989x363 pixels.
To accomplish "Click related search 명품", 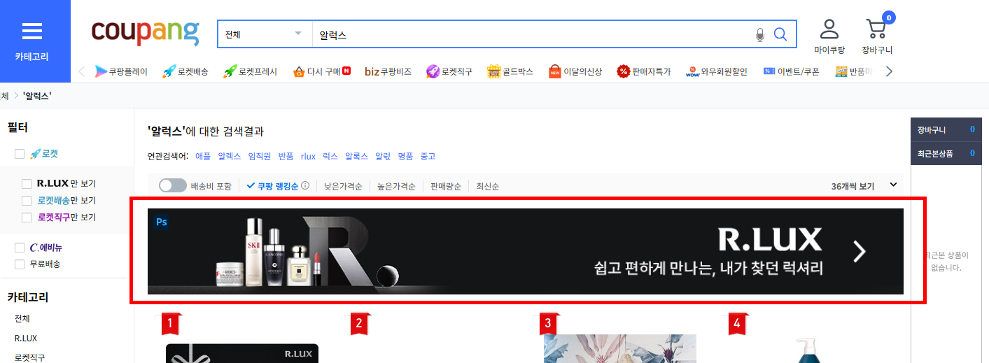I will [x=405, y=156].
